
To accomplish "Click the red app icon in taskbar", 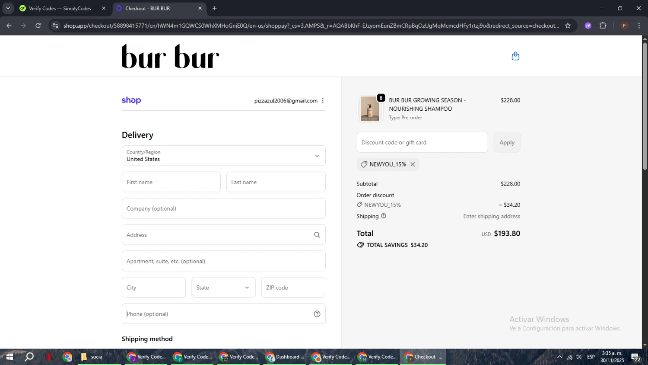I will click(49, 357).
